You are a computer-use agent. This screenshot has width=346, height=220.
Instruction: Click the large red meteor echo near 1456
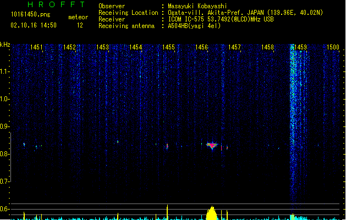point(212,145)
